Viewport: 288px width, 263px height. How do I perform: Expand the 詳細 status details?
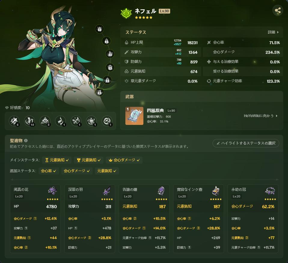[273, 32]
